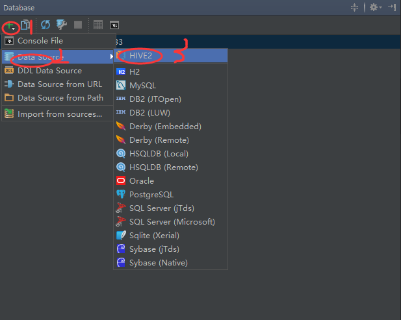
Task: Click the Synchronize refresh icon
Action: pos(45,25)
